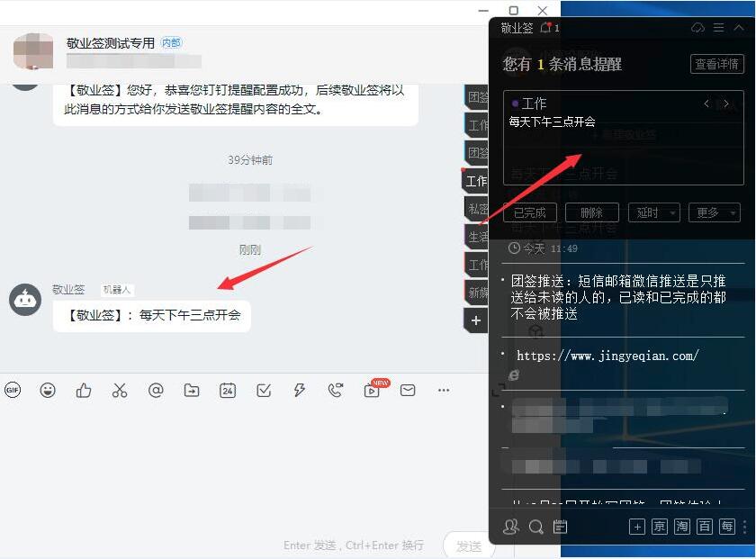
Task: Click the thumbs up icon
Action: click(84, 390)
